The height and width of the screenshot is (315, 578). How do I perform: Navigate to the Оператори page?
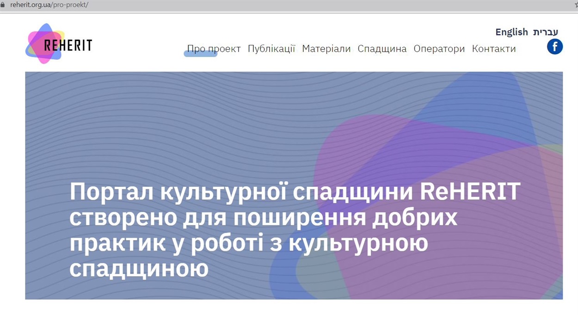point(439,49)
